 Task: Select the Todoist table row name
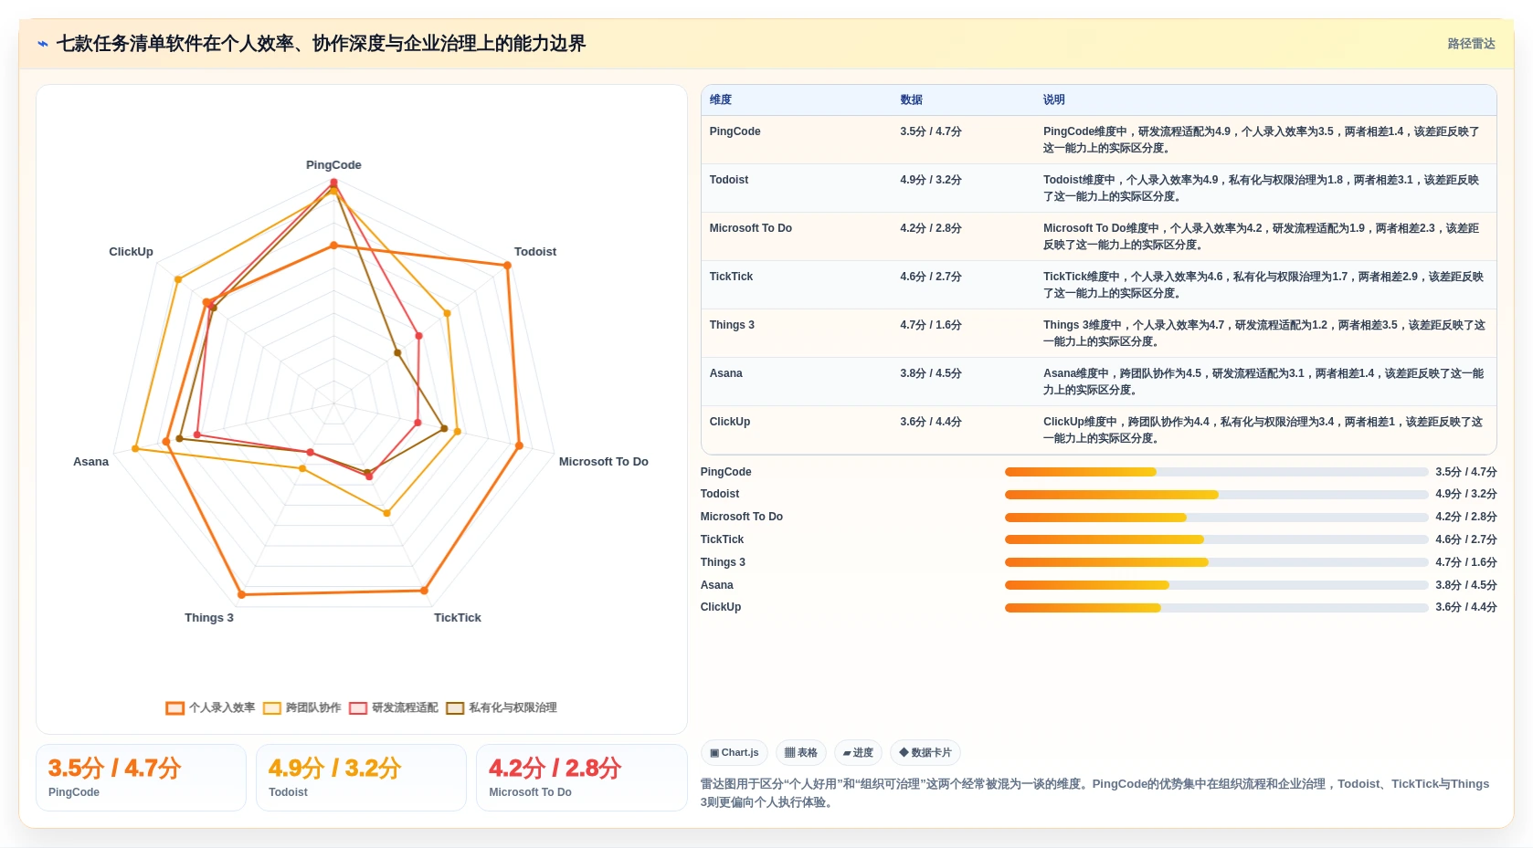pos(729,180)
